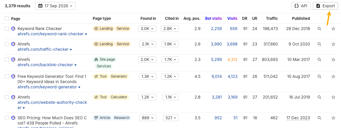Check the traffic-checker row checkbox
The height and width of the screenshot is (128, 341).
7,44
